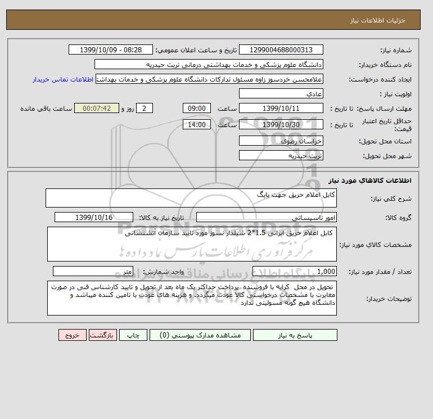Click the label مشخصات کالای مورد نیاز

[375, 245]
